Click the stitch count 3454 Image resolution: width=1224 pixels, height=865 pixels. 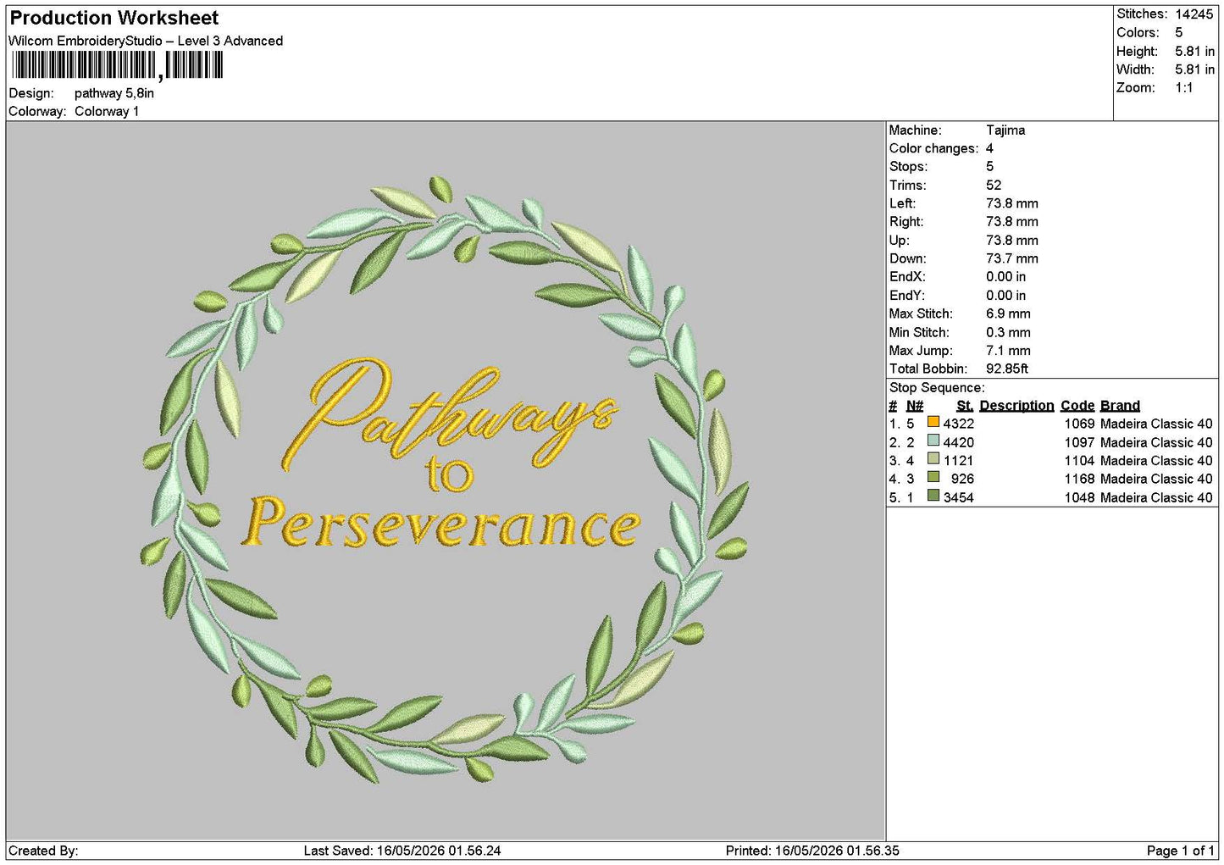(959, 497)
